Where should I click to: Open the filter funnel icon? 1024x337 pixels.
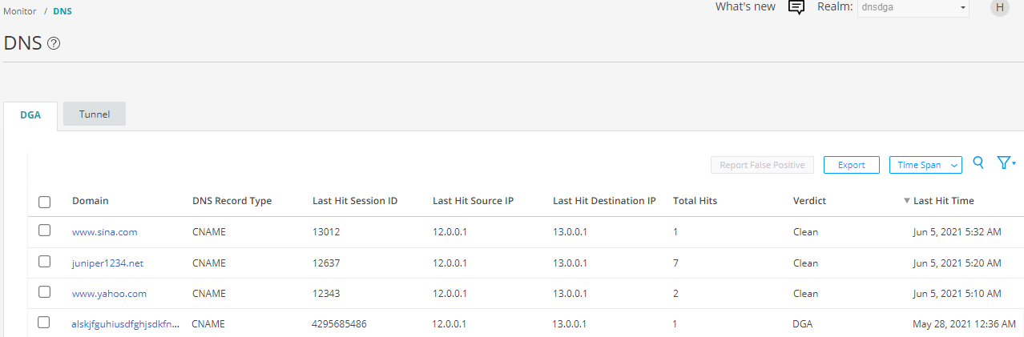click(1005, 163)
